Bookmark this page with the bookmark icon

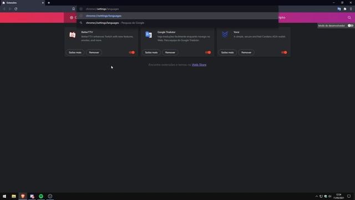[x=74, y=9]
